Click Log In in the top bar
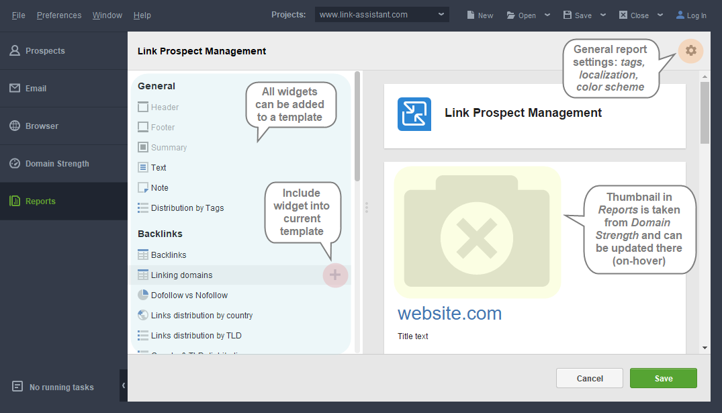Viewport: 722px width, 413px height. click(691, 15)
